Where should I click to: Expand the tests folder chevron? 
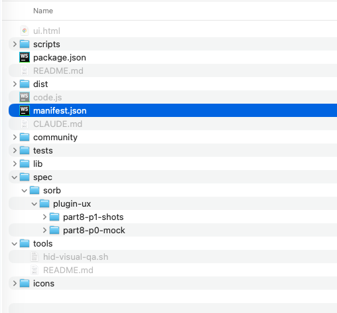click(x=15, y=150)
